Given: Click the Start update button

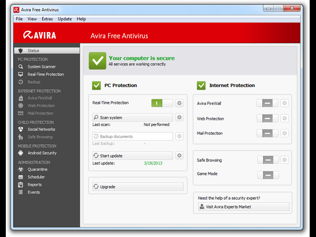Looking at the screenshot, I should coord(132,155).
